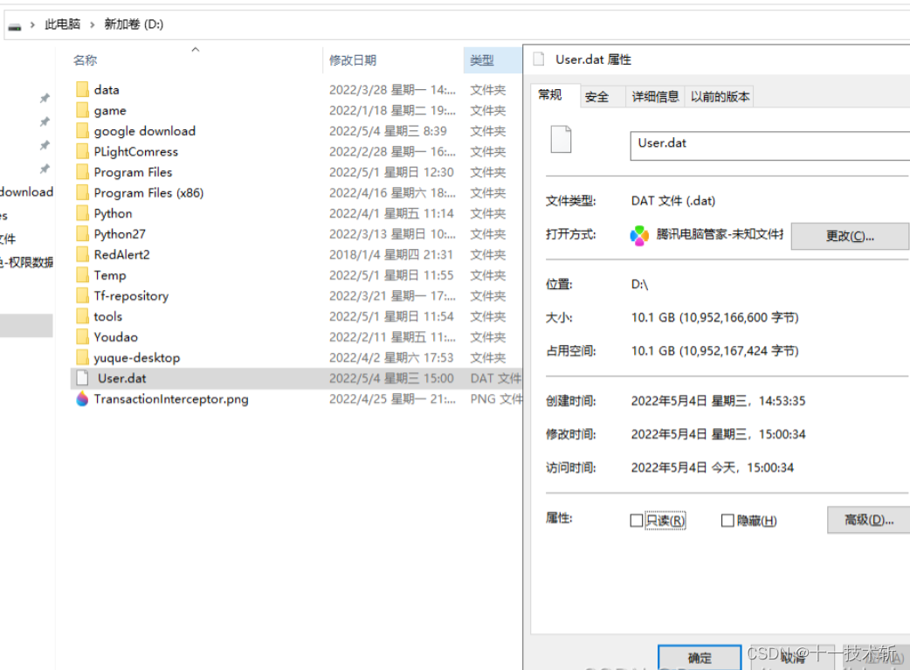Select the Tf-repository folder name
This screenshot has height=670, width=910.
click(x=131, y=295)
